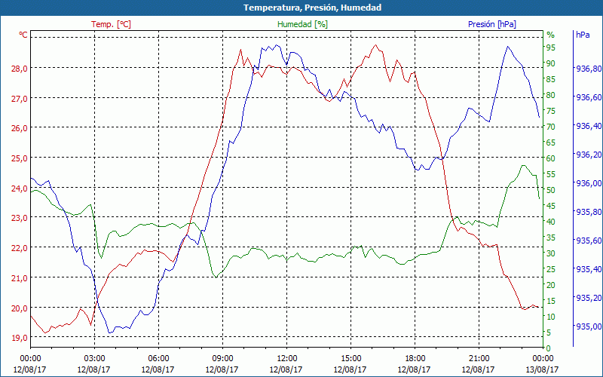Click the 03:00 time axis label

point(94,359)
